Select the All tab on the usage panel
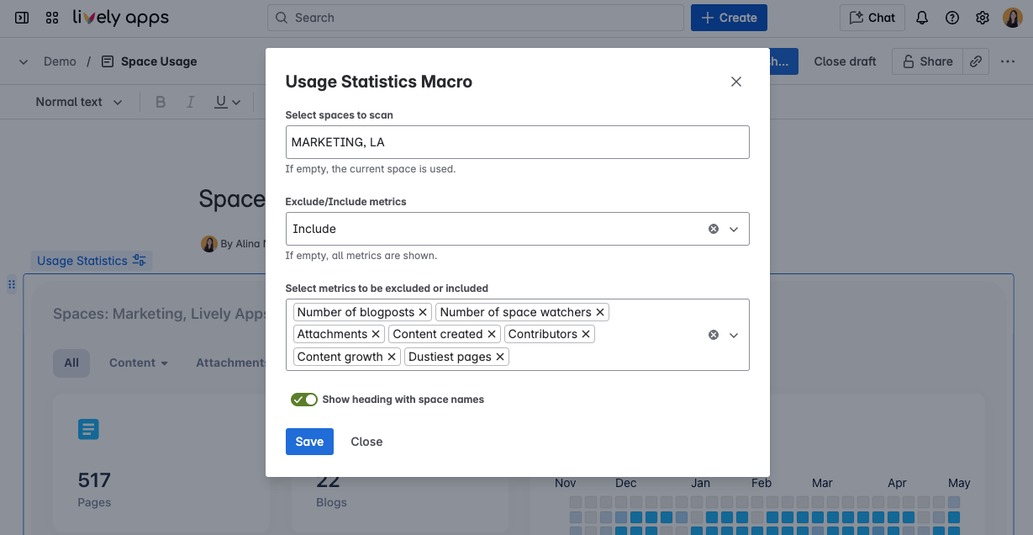This screenshot has height=535, width=1033. [71, 363]
